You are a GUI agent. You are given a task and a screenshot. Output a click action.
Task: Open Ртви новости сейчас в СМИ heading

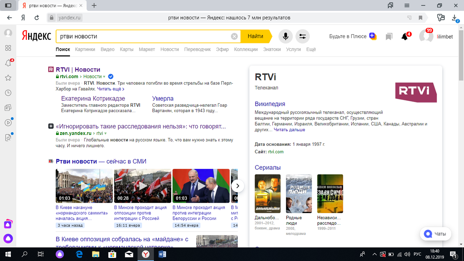pos(101,161)
